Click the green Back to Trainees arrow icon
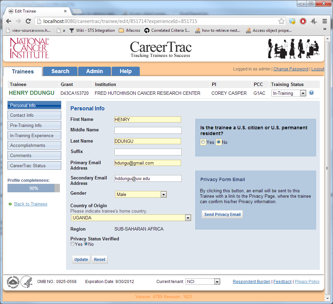The image size is (333, 304). click(x=10, y=204)
